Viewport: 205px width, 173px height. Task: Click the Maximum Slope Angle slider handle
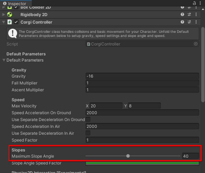point(128,156)
